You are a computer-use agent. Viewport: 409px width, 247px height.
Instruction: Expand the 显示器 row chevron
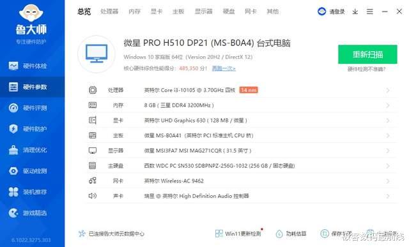[x=388, y=151]
